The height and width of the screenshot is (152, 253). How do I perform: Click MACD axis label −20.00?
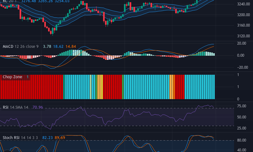click(243, 67)
